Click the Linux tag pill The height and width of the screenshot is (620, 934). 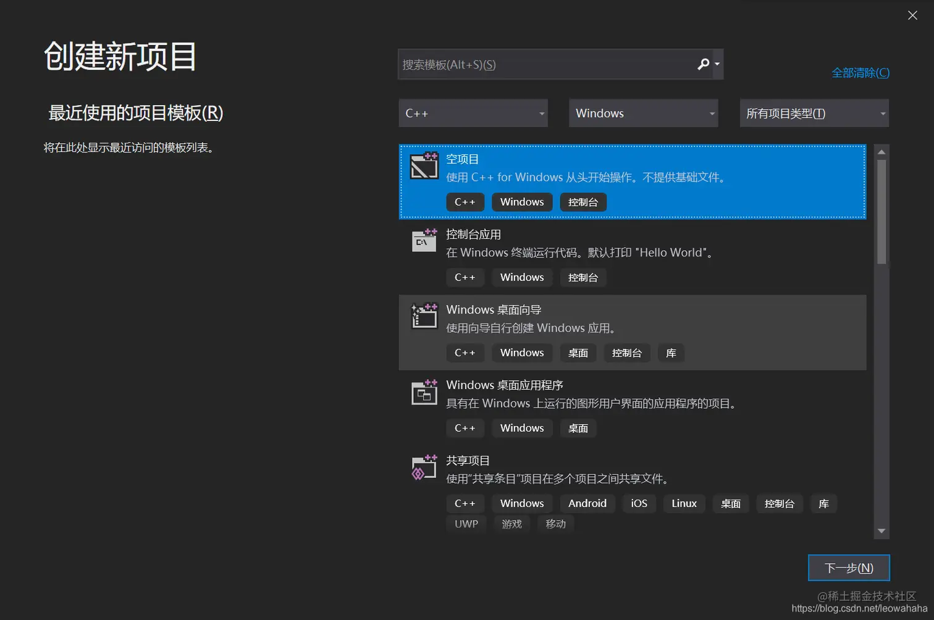[x=683, y=503]
